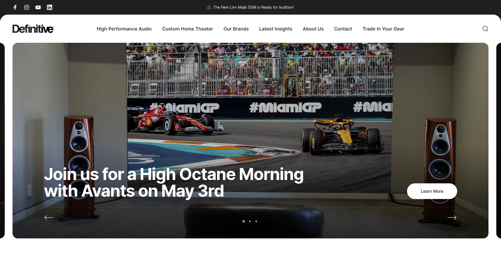Open the Instagram social icon
Screen dimensions: 501x259
point(27,7)
